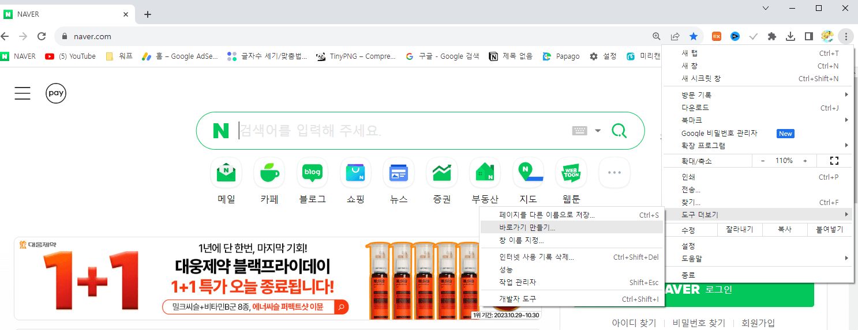Open the Naver Map (지도) shortcut icon
Image resolution: width=858 pixels, height=330 pixels.
528,172
